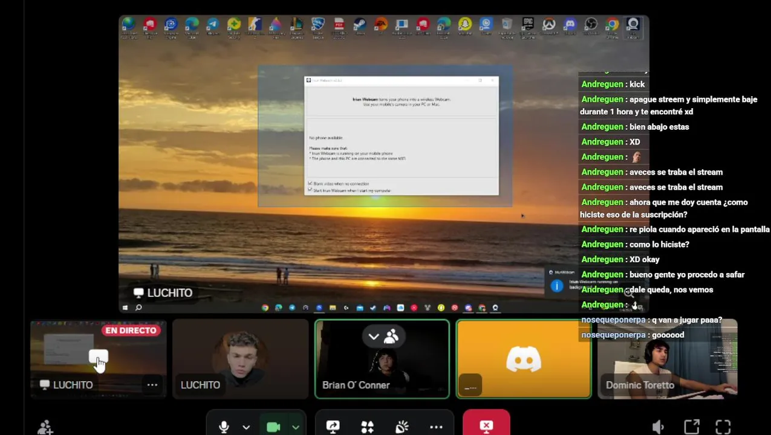Select Brian O' Conner video tile
771x435 pixels.
click(382, 359)
